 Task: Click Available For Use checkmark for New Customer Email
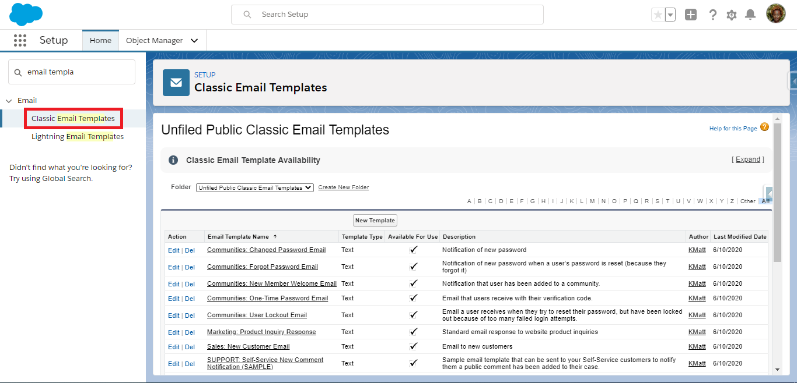(x=413, y=346)
